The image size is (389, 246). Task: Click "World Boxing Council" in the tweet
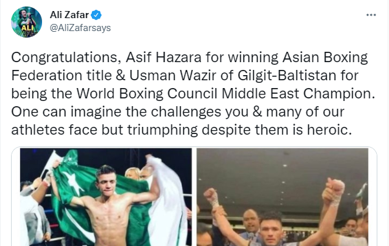pos(147,94)
